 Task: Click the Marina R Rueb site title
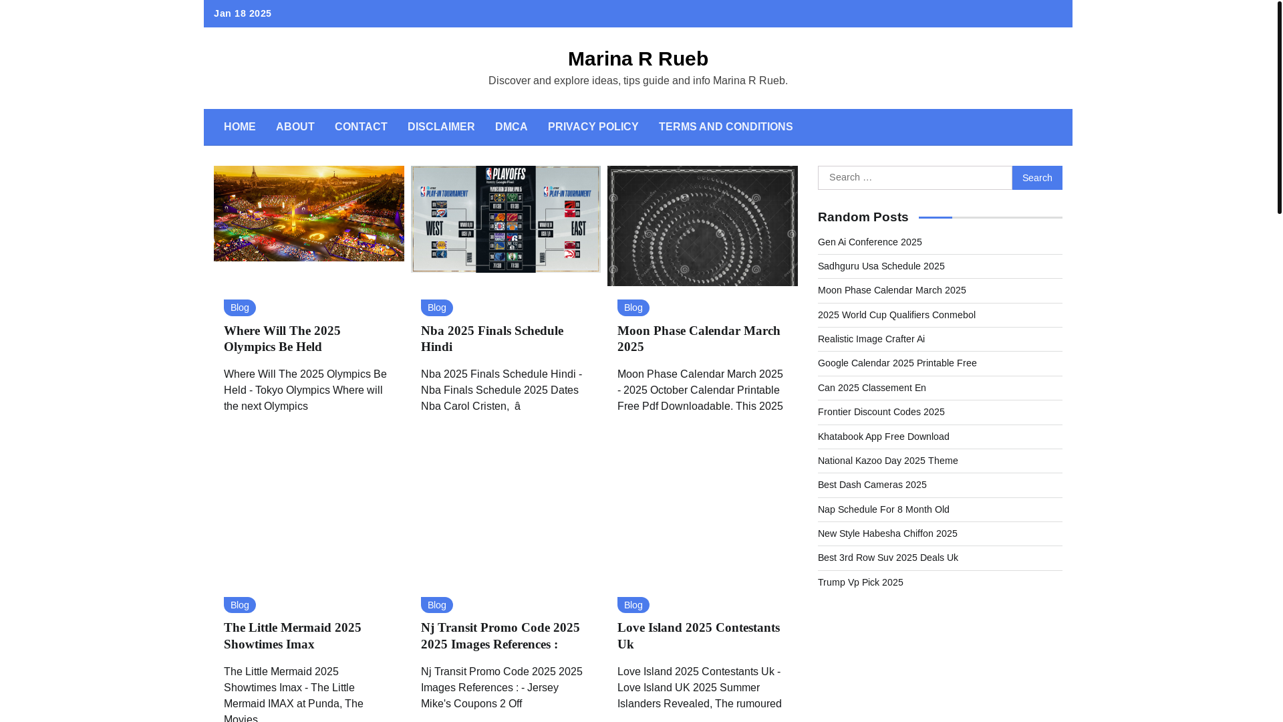coord(637,59)
